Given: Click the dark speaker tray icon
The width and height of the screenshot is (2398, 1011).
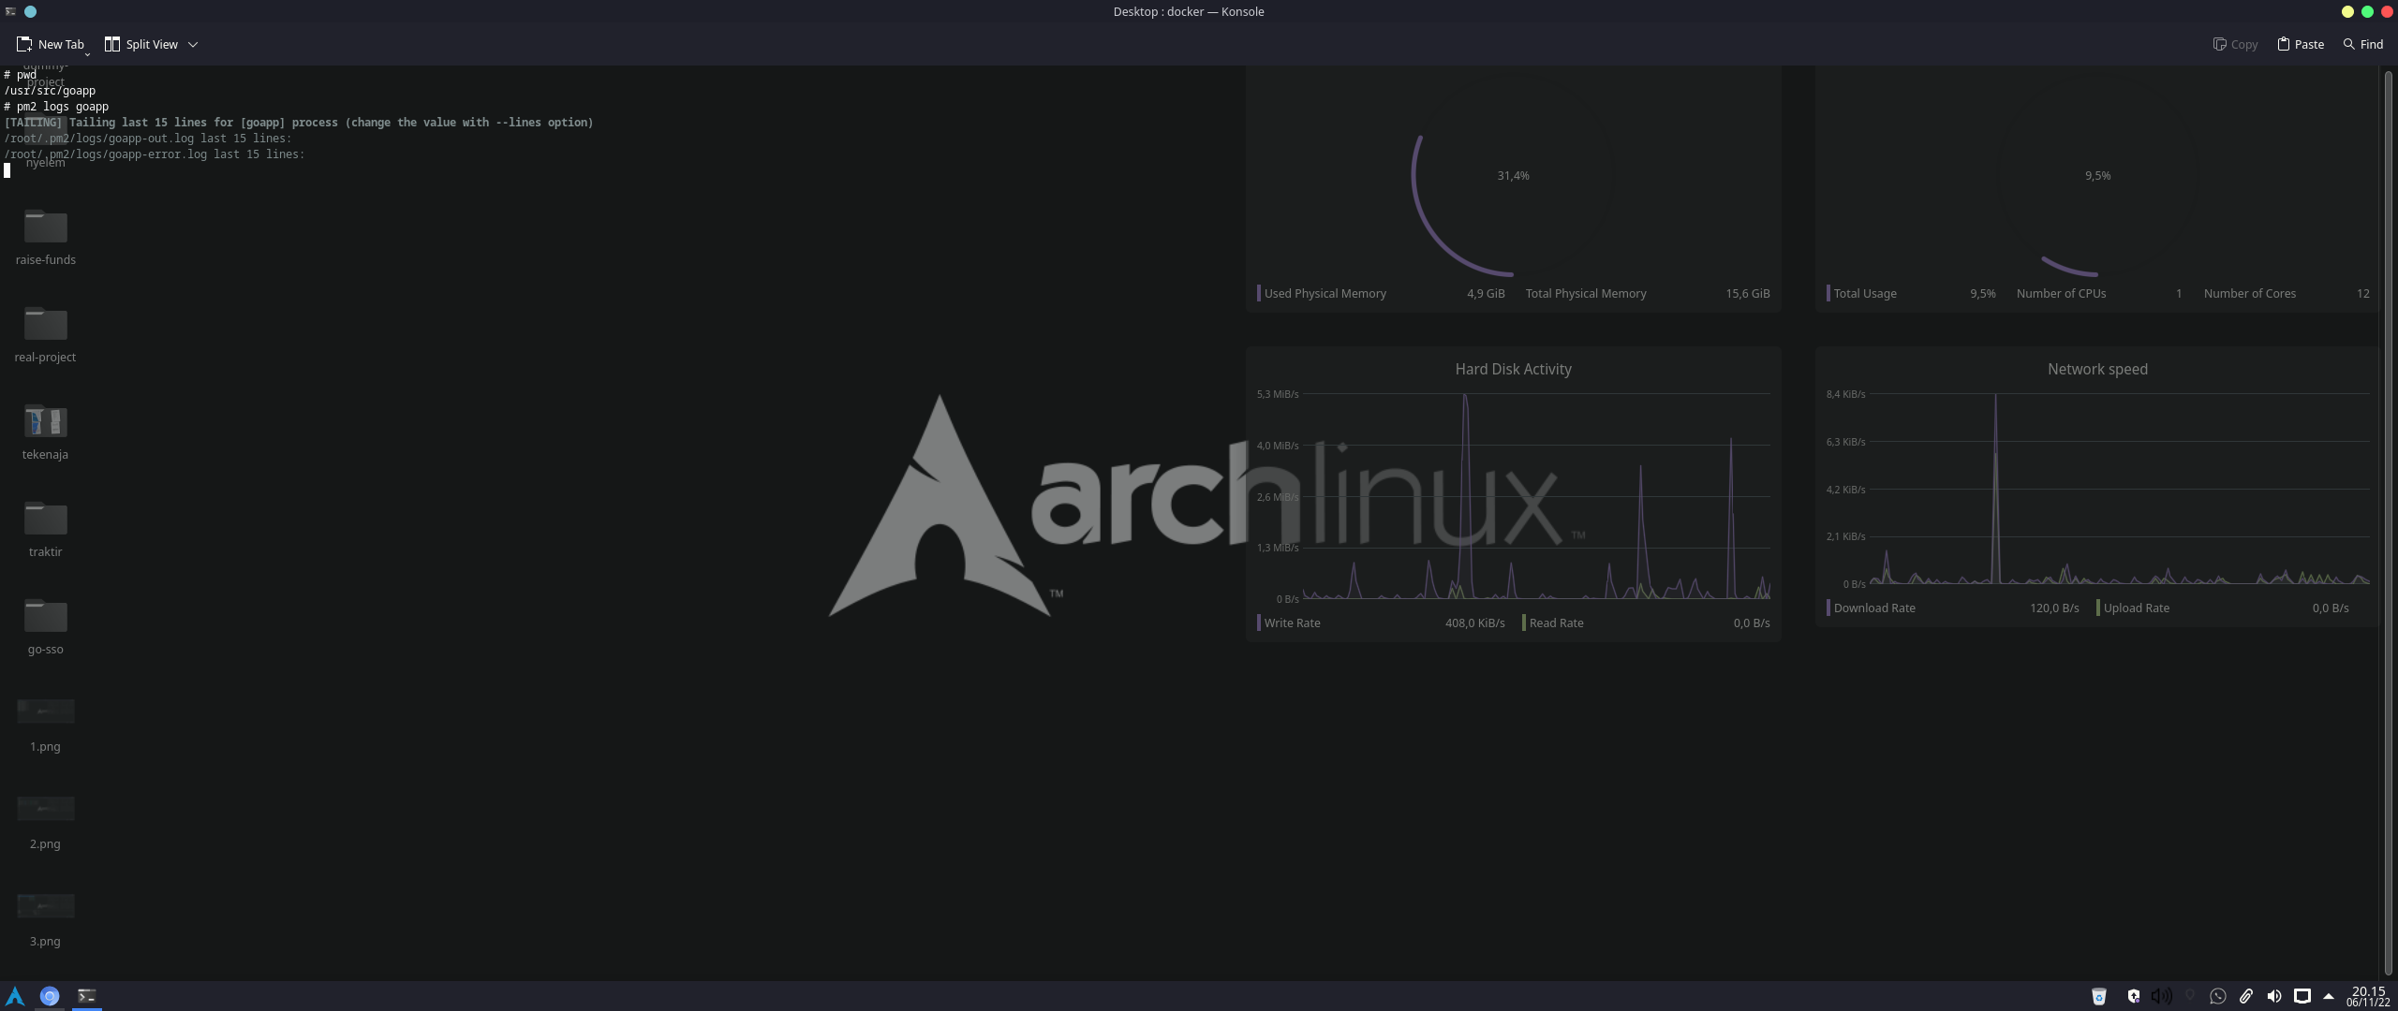Looking at the screenshot, I should click(x=2161, y=996).
